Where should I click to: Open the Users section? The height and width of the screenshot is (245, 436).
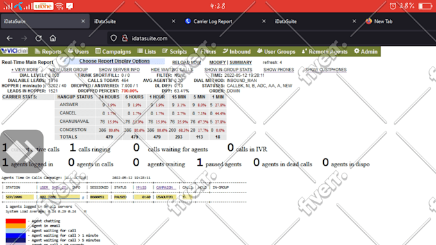point(78,52)
